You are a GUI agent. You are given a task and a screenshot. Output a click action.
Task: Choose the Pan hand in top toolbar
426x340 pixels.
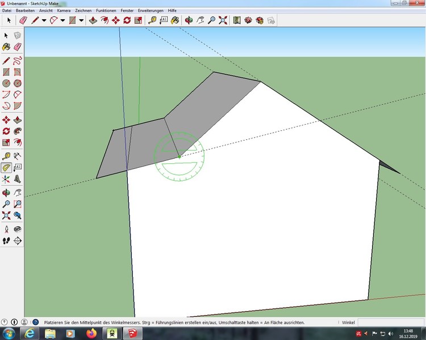click(x=201, y=20)
